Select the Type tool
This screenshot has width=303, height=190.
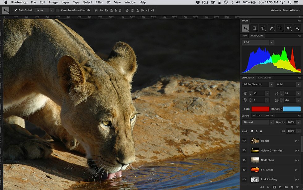(263, 28)
